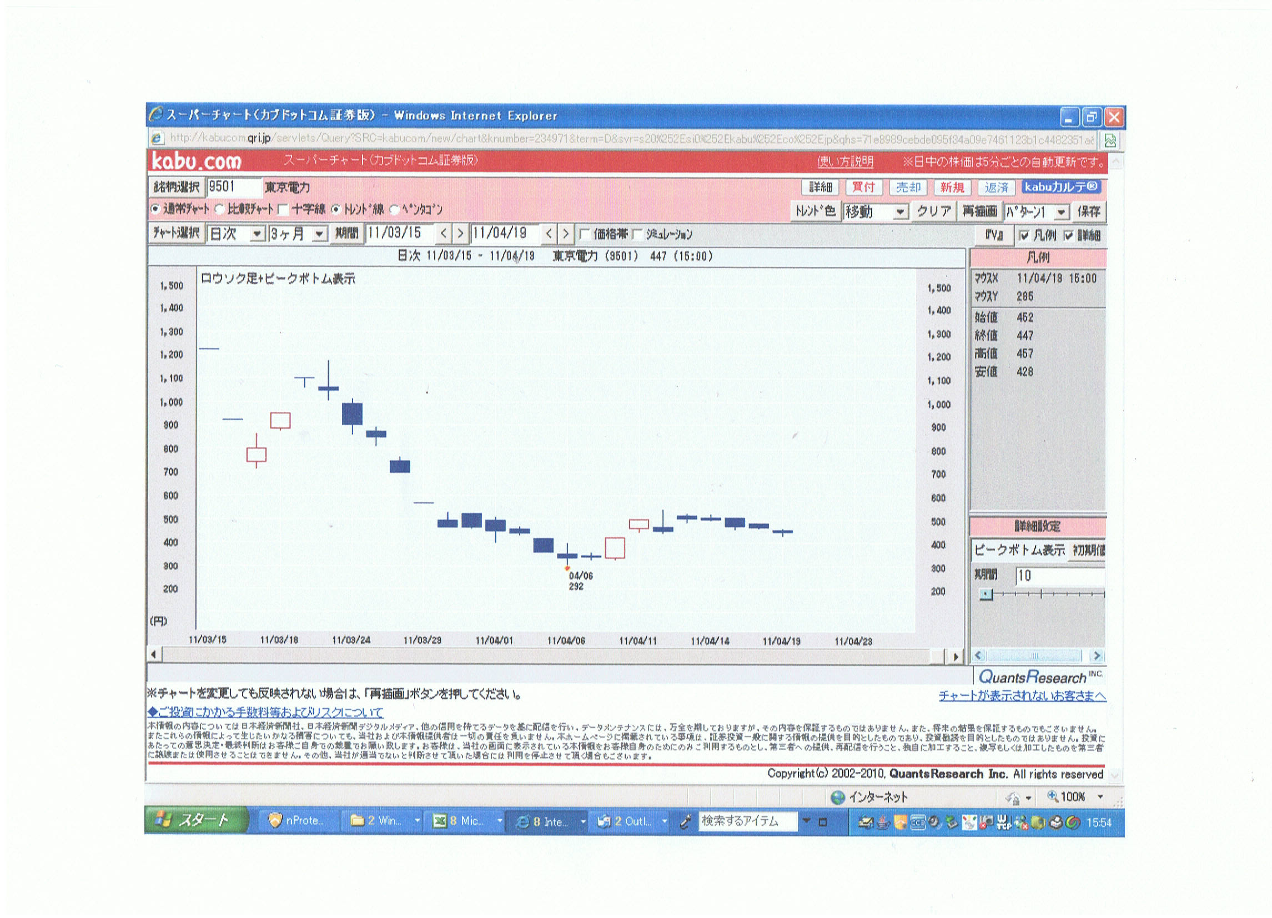Click the end date next arrow
The height and width of the screenshot is (918, 1272).
[565, 234]
